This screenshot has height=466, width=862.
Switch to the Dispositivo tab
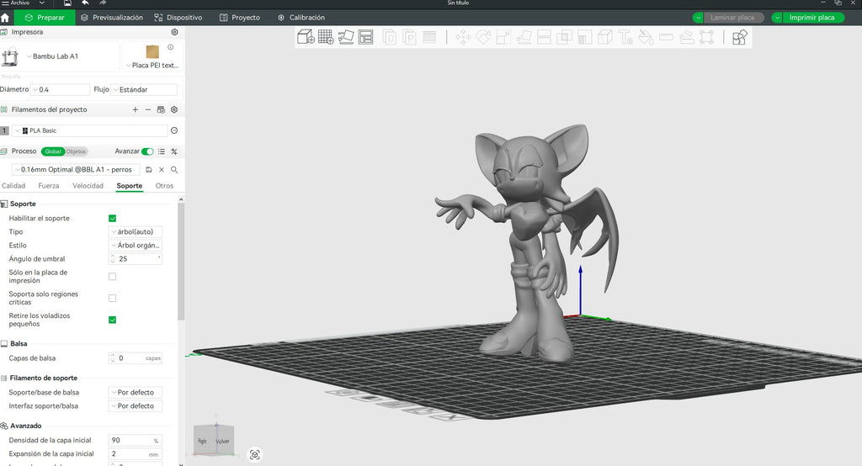(x=178, y=18)
